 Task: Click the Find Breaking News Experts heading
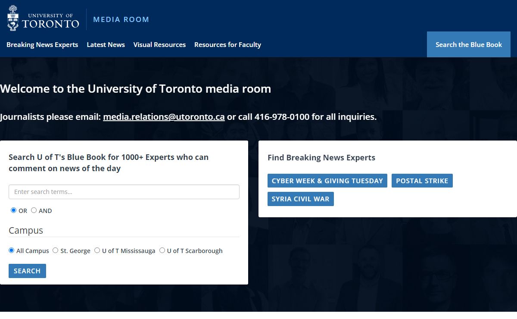point(321,157)
